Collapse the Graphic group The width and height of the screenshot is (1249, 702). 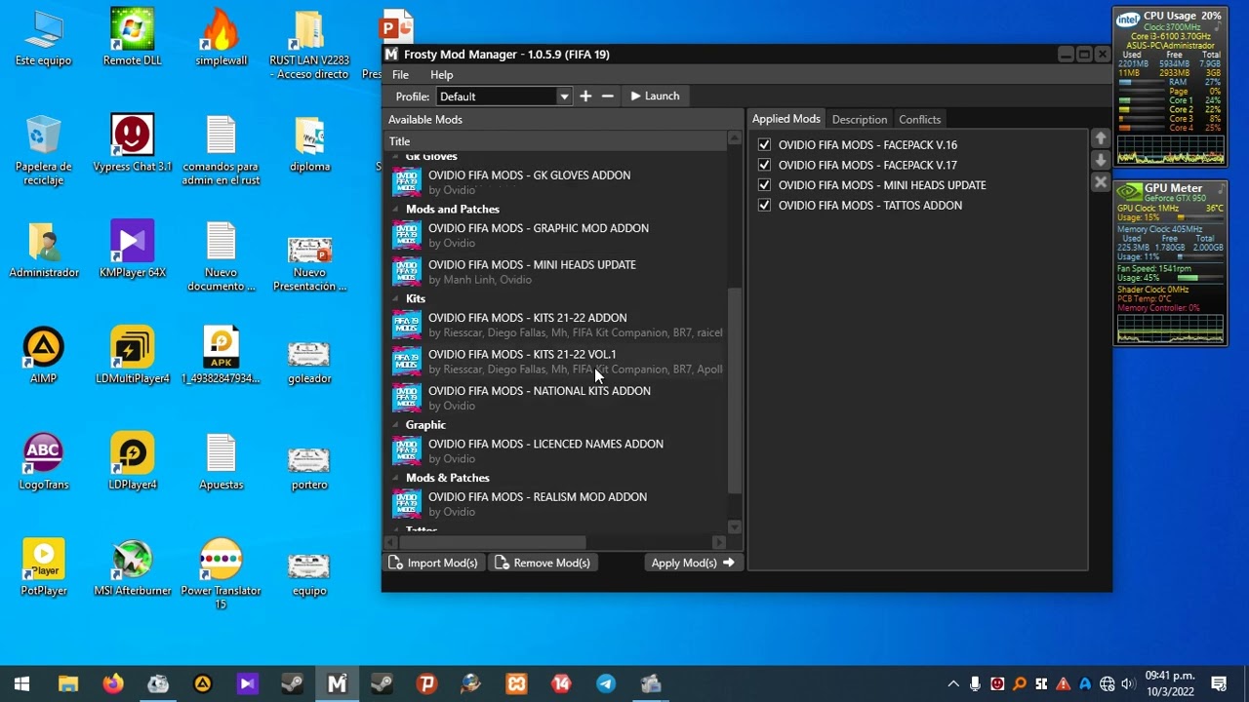[396, 425]
